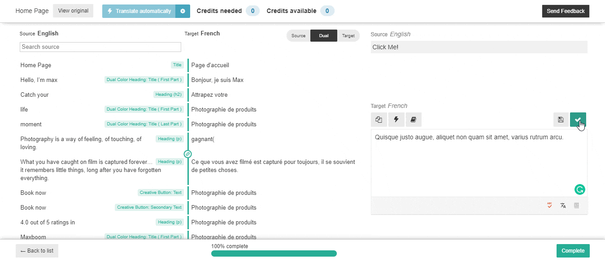Image resolution: width=605 pixels, height=262 pixels.
Task: Click Send Feedback
Action: coord(566,11)
